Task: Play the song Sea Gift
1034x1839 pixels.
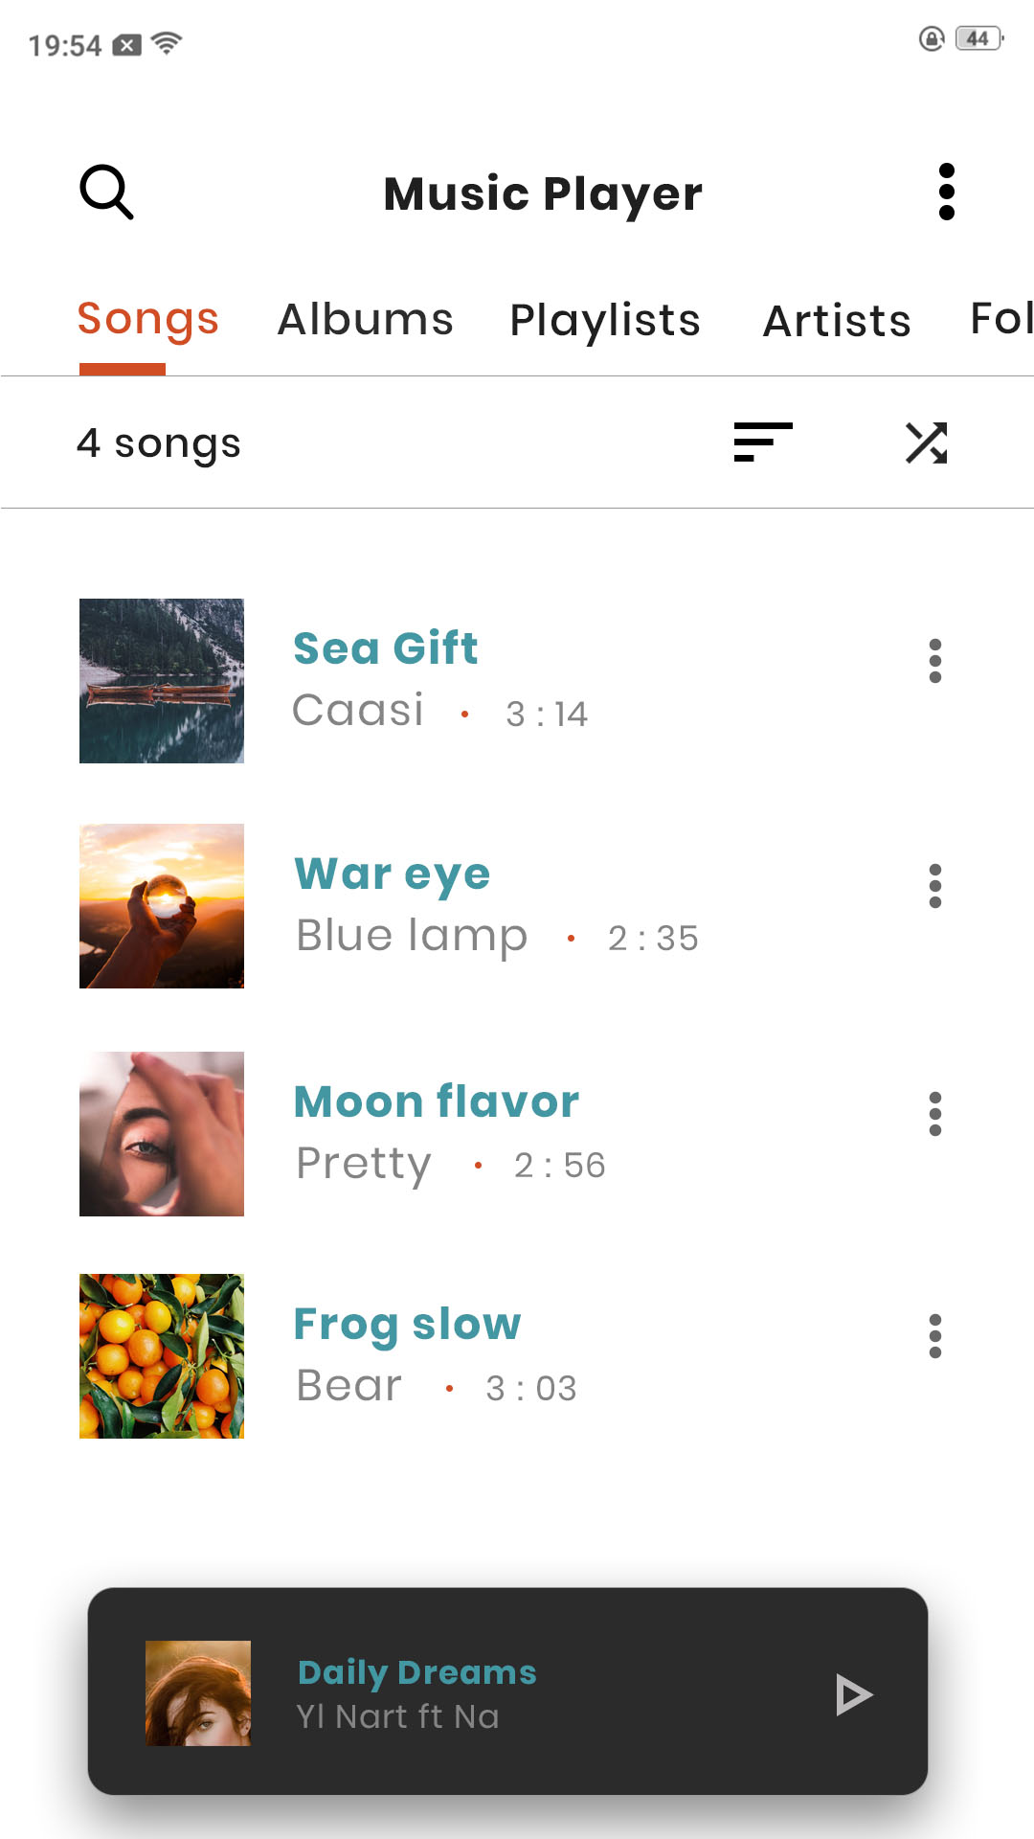Action: pos(386,649)
